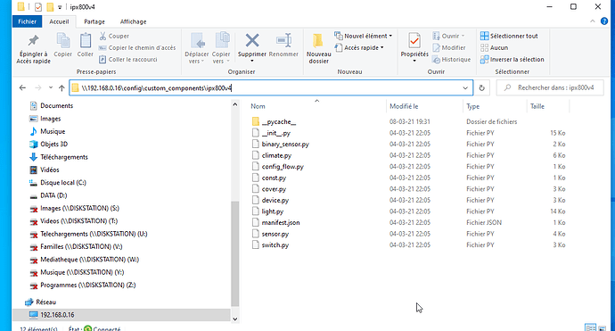The height and width of the screenshot is (331, 615).
Task: Click the Supprimer red X icon
Action: 252,40
